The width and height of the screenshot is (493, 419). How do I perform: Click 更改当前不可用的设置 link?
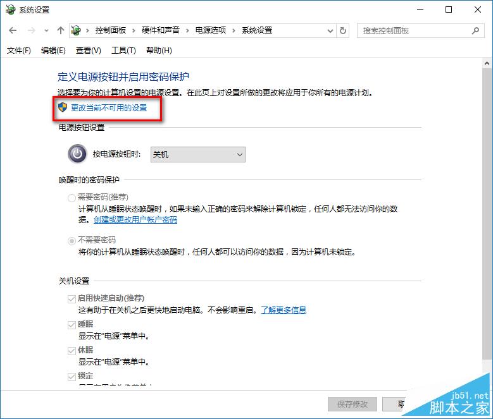pos(109,108)
